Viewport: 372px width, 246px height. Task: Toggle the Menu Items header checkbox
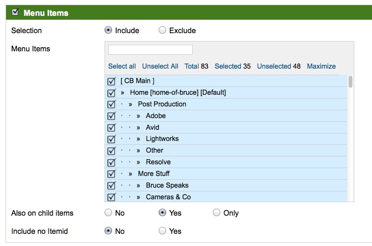coord(15,12)
